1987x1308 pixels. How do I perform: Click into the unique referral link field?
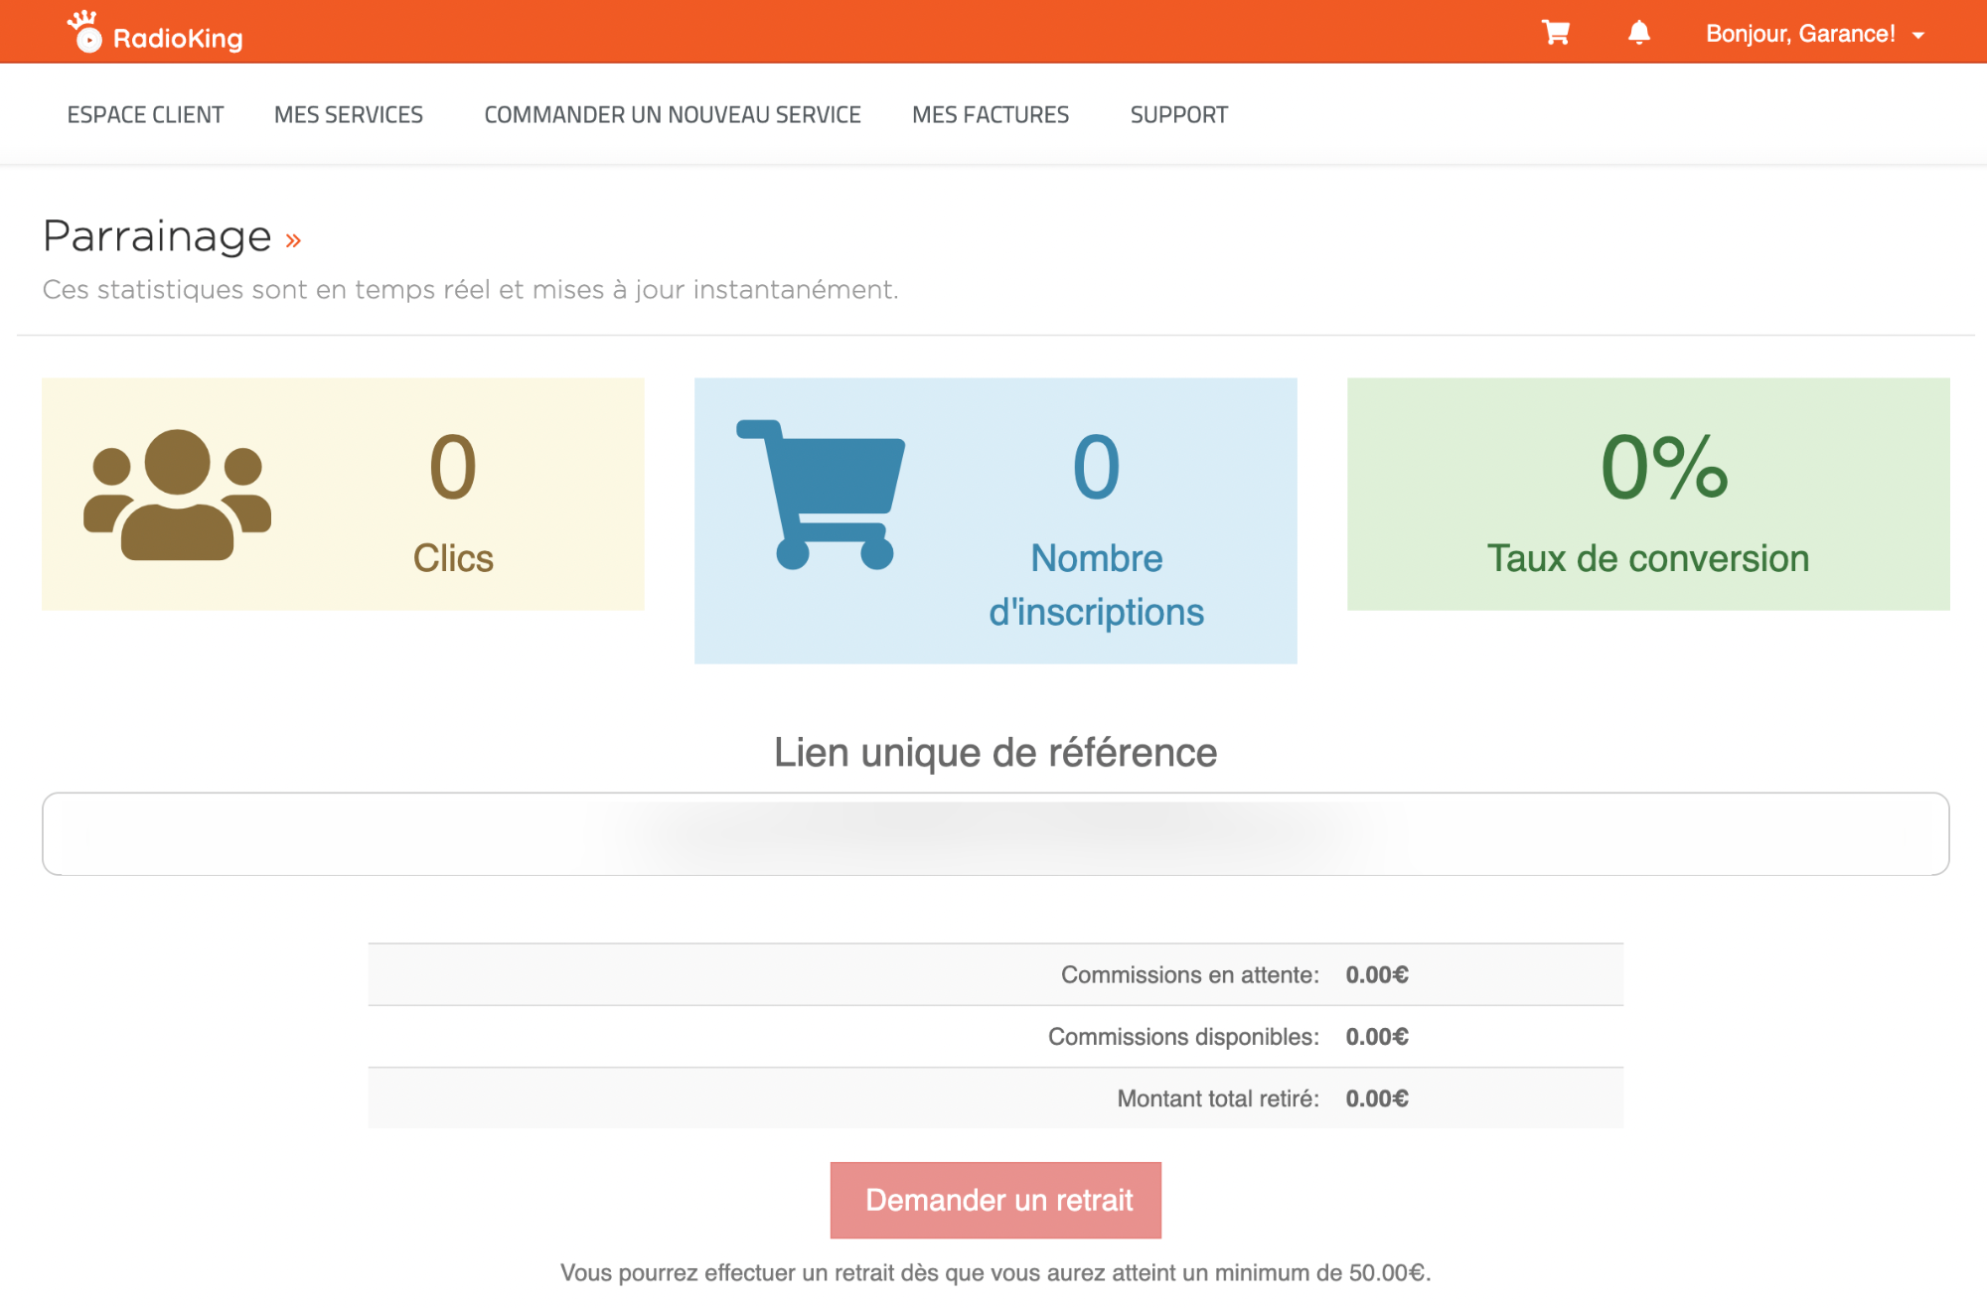pyautogui.click(x=994, y=833)
